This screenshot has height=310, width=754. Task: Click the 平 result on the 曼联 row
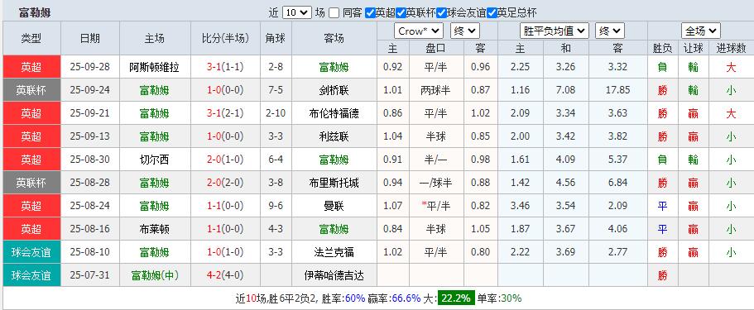[663, 206]
